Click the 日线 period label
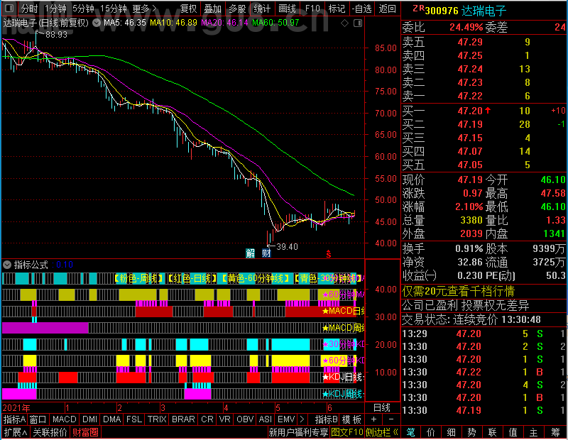This screenshot has height=440, width=568. click(382, 408)
